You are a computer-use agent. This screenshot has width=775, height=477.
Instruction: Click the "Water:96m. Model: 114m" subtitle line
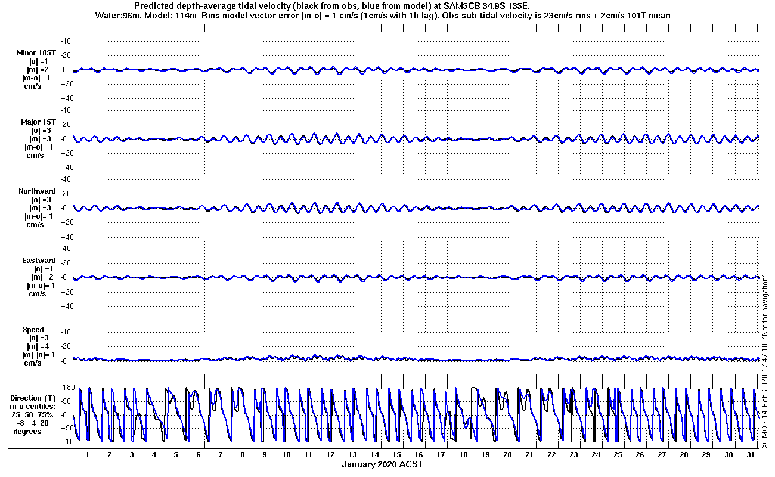pyautogui.click(x=383, y=15)
